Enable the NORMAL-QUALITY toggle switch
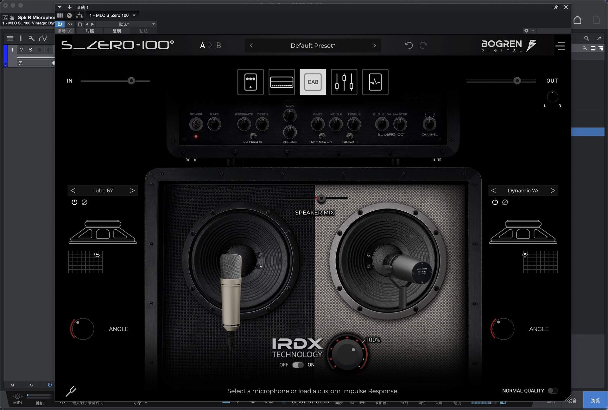 point(553,391)
